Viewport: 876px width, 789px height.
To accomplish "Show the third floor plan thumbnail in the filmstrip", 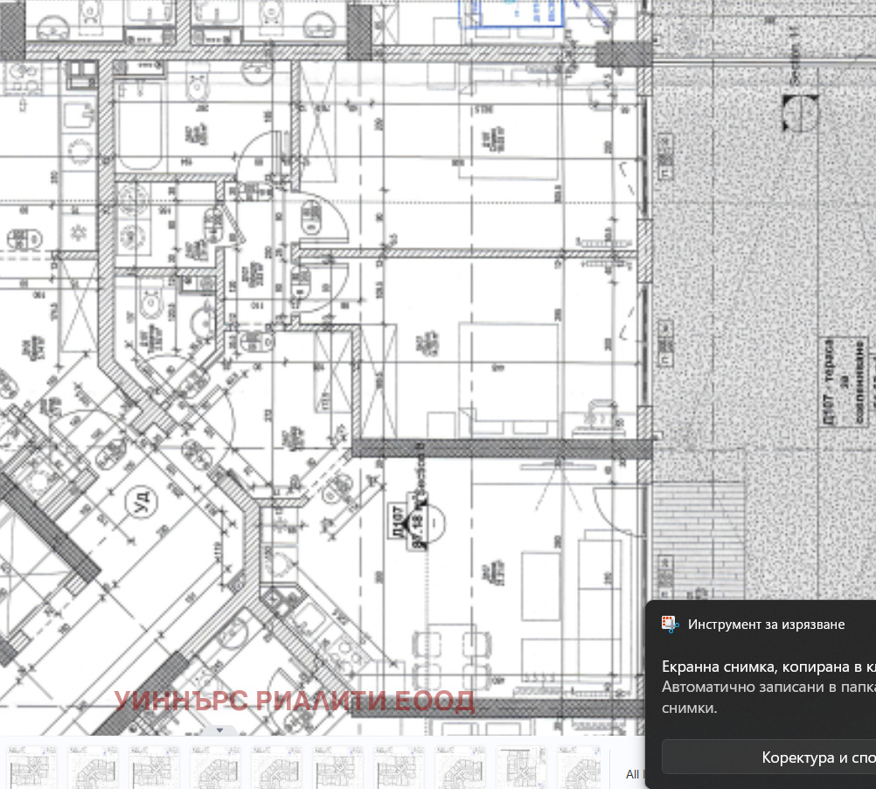I will pyautogui.click(x=154, y=767).
